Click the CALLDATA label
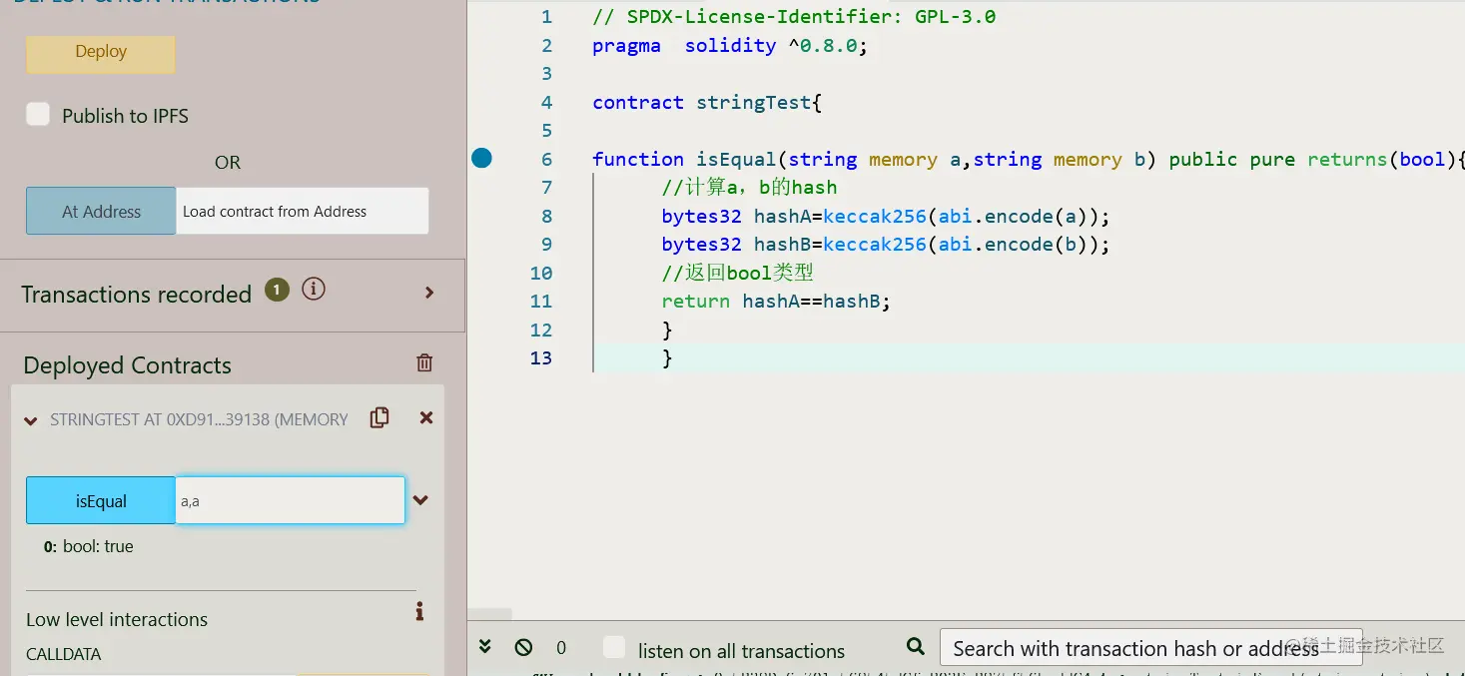Viewport: 1465px width, 676px height. tap(64, 655)
